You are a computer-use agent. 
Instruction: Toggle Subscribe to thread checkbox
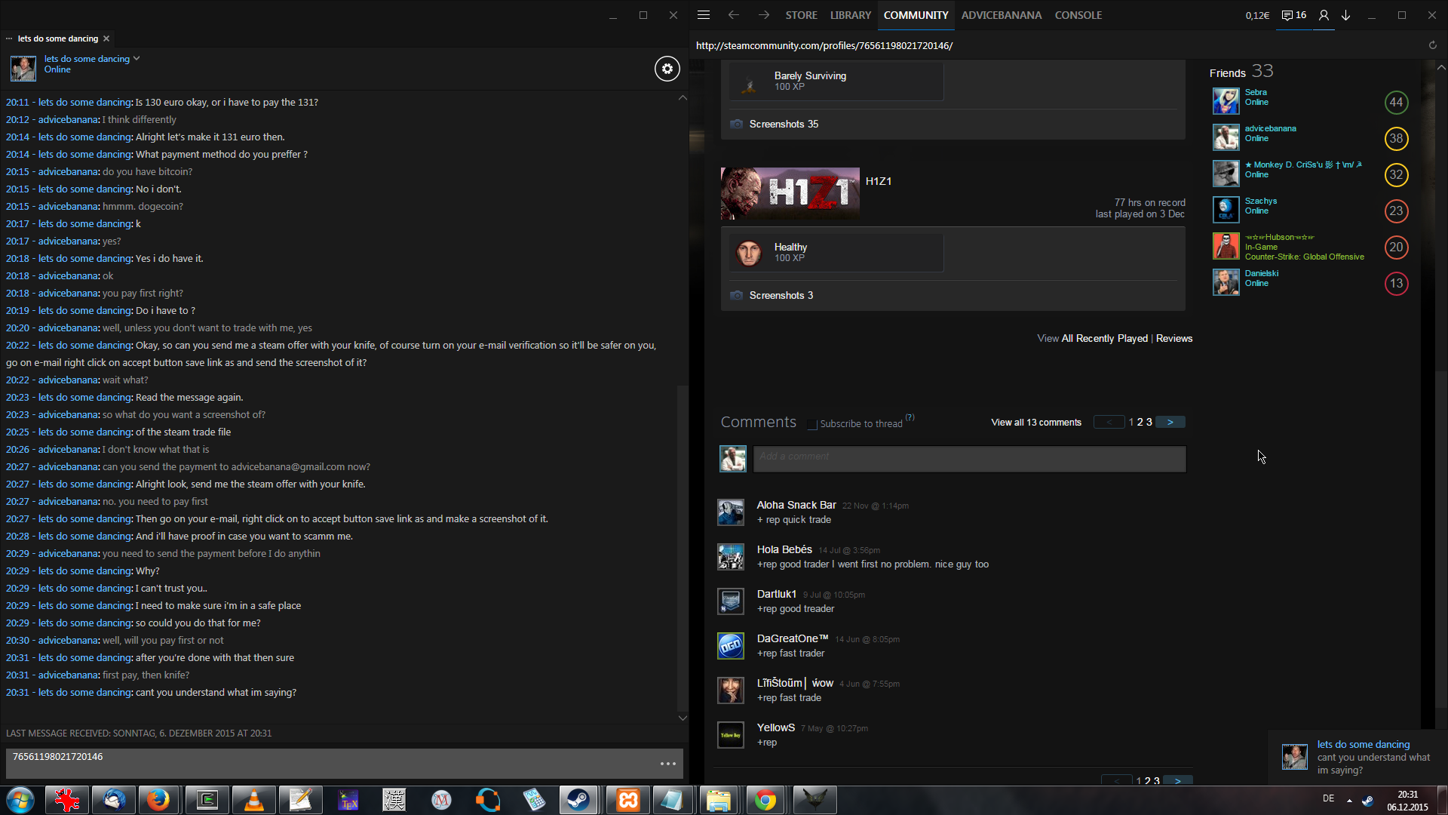[x=812, y=424]
